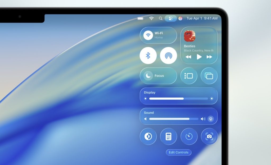
Task: Toggle Stage Manager control
Action: click(189, 76)
